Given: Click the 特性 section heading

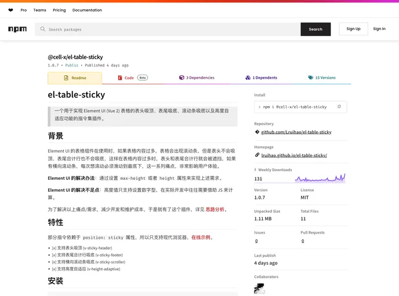Looking at the screenshot, I should [56, 222].
